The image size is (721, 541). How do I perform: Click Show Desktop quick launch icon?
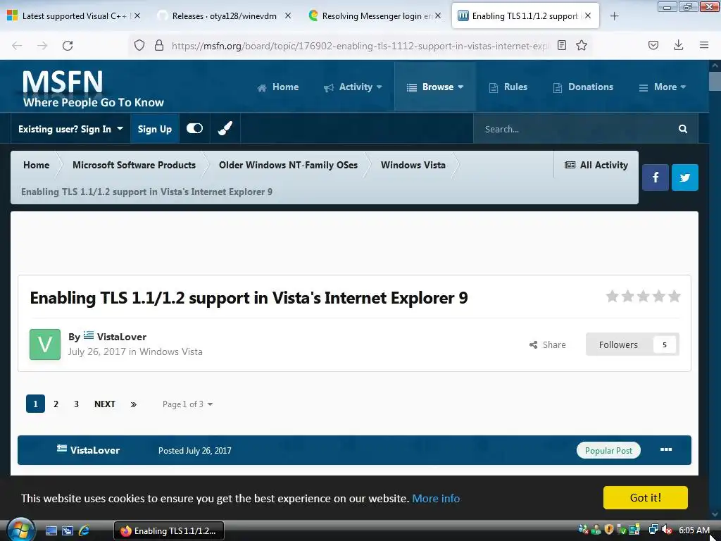tap(51, 531)
